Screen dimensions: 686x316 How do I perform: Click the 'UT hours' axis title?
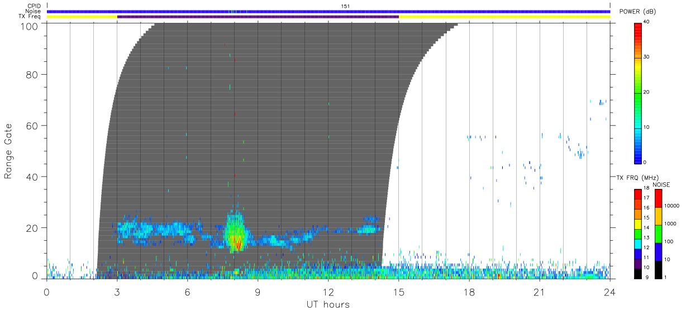click(328, 304)
